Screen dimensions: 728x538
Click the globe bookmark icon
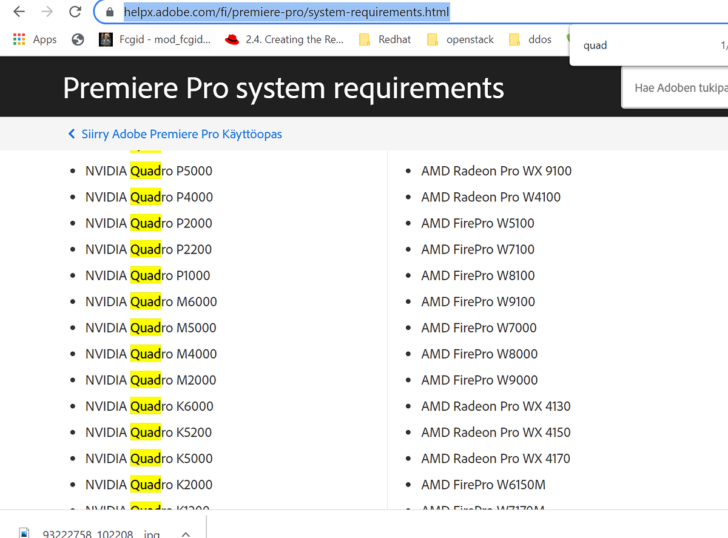click(x=78, y=39)
